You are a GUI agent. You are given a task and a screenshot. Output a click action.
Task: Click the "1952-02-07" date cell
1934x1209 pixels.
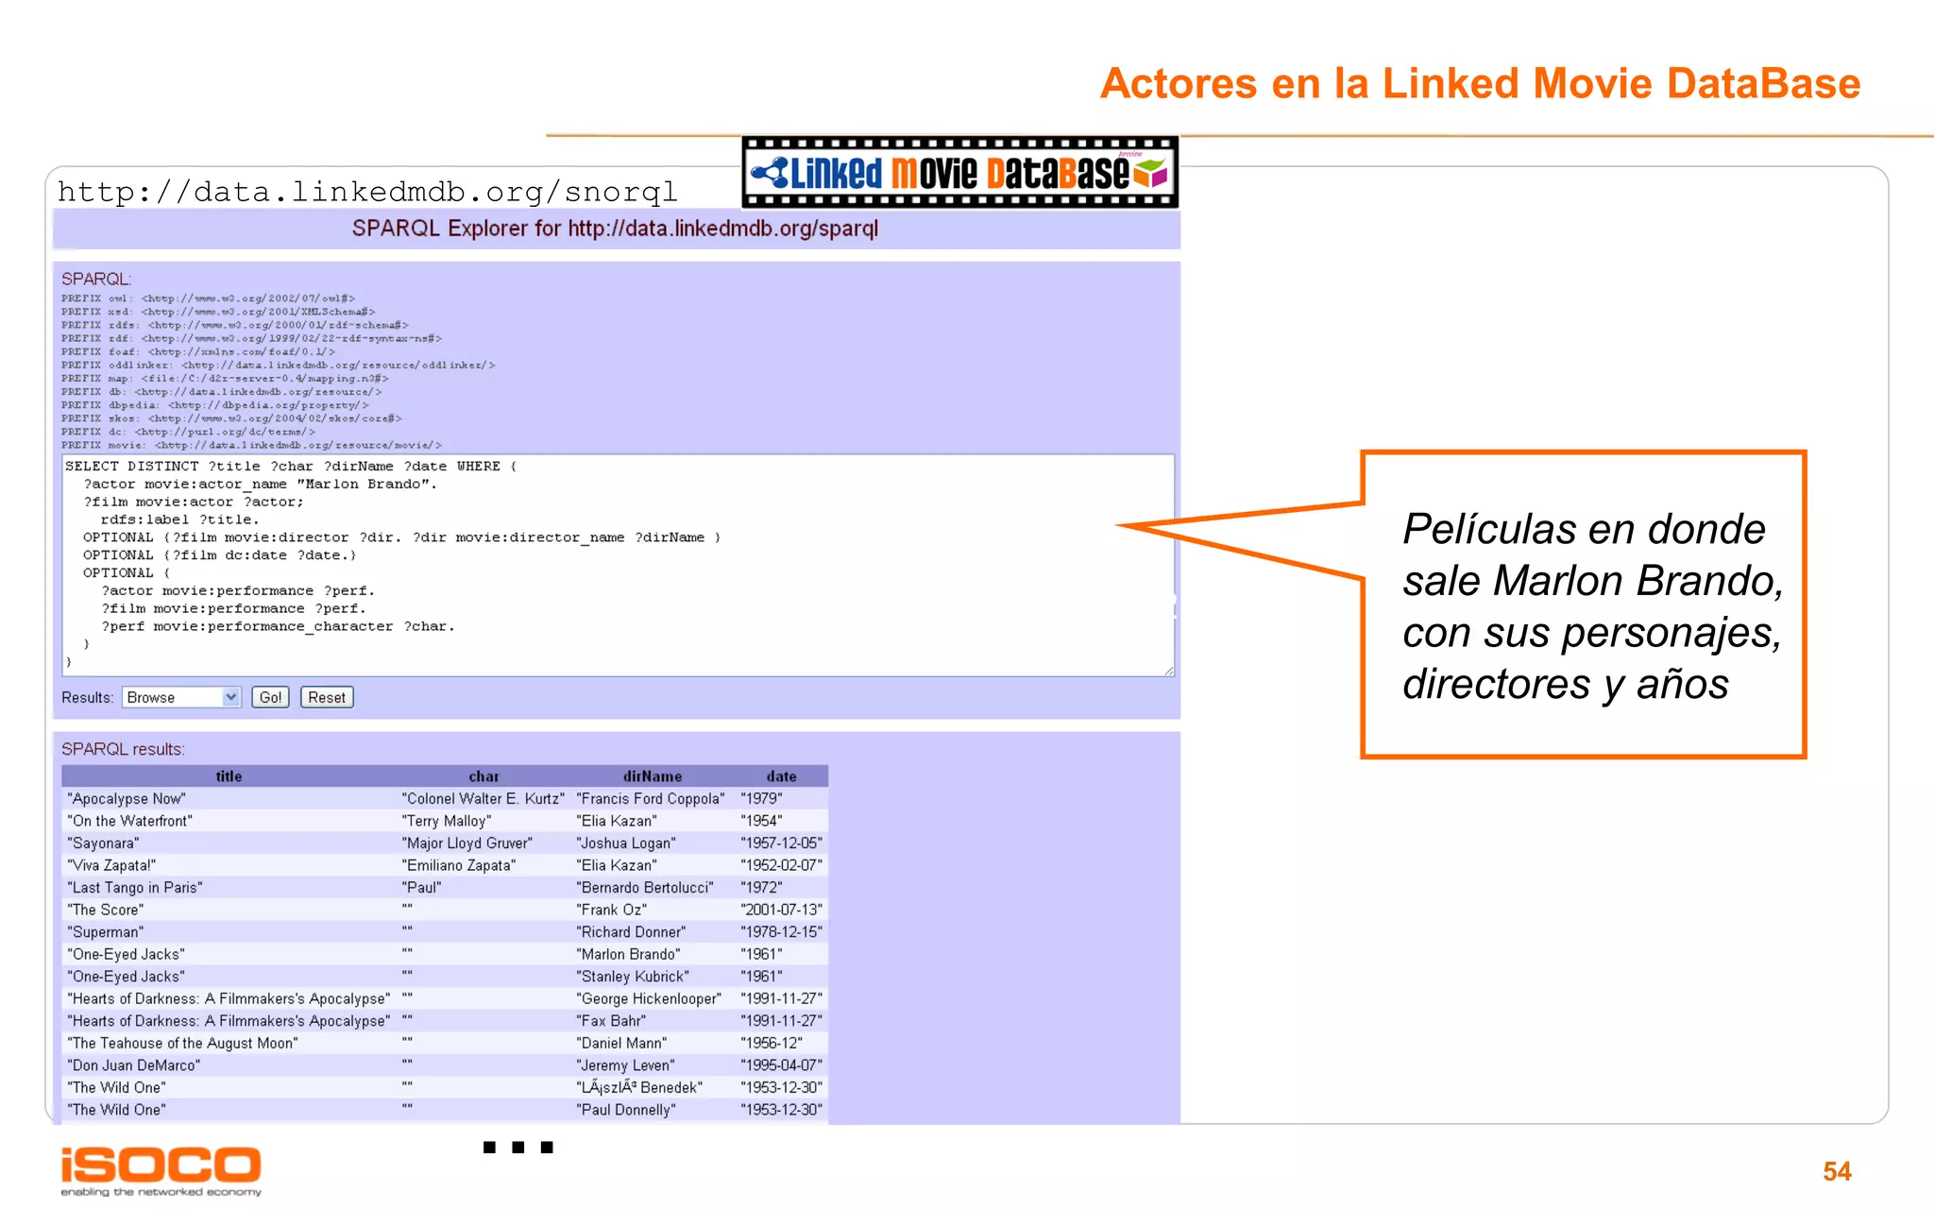(x=781, y=865)
